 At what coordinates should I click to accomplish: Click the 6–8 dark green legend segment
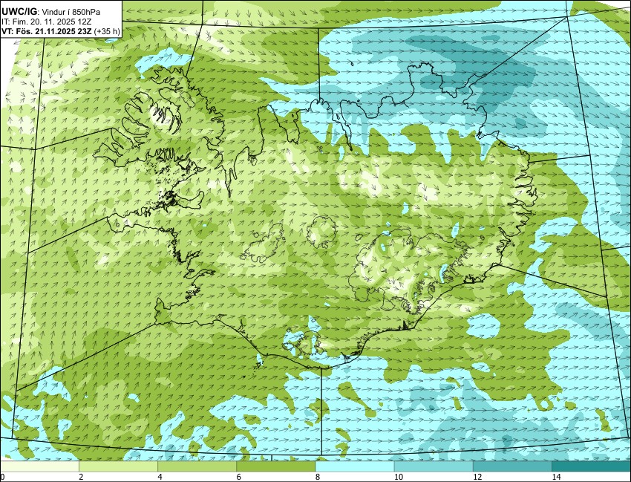[276, 466]
